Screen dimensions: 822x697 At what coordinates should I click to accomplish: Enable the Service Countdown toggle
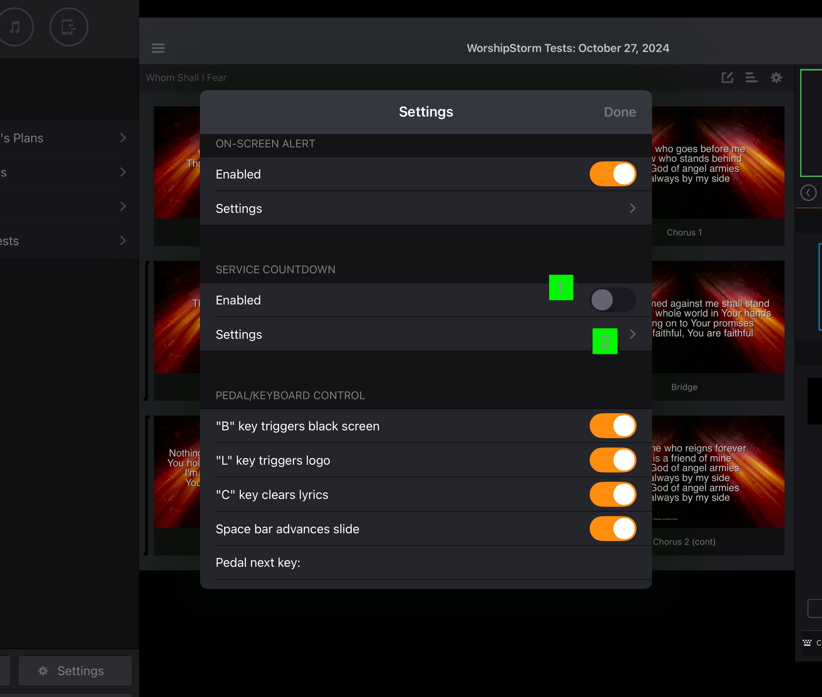613,300
